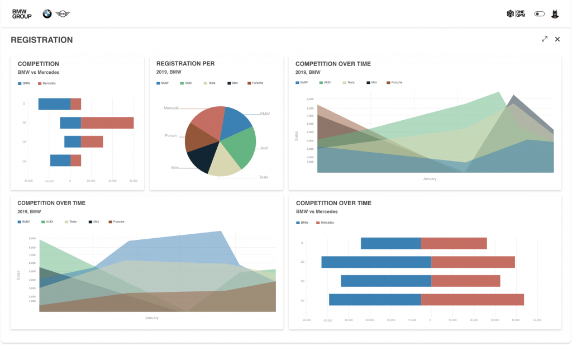Click the 'Audi' callout label on the pie
Viewport: 572px width, 345px height.
click(264, 148)
